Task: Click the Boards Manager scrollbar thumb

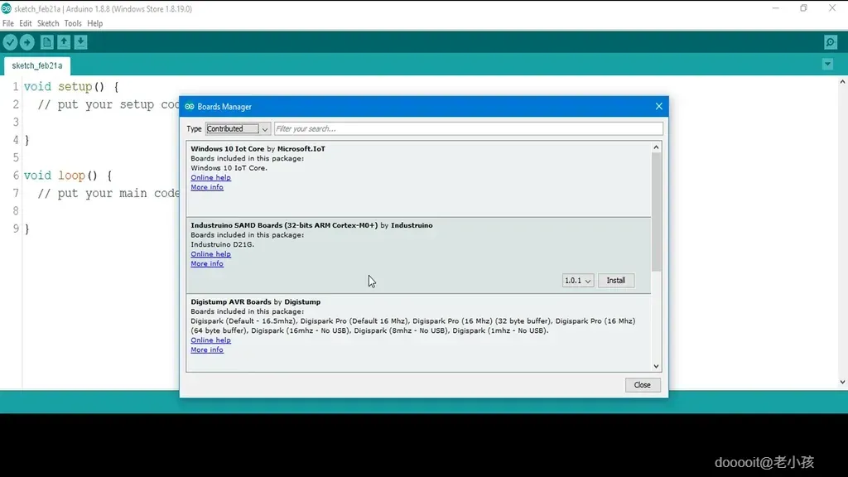Action: coord(656,212)
